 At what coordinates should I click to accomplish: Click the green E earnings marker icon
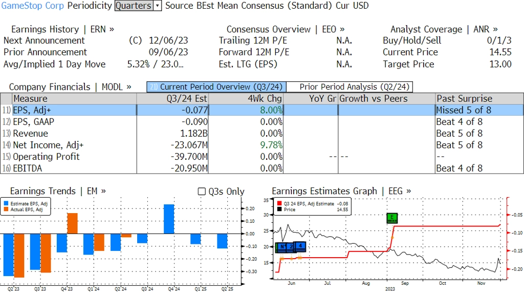click(392, 218)
